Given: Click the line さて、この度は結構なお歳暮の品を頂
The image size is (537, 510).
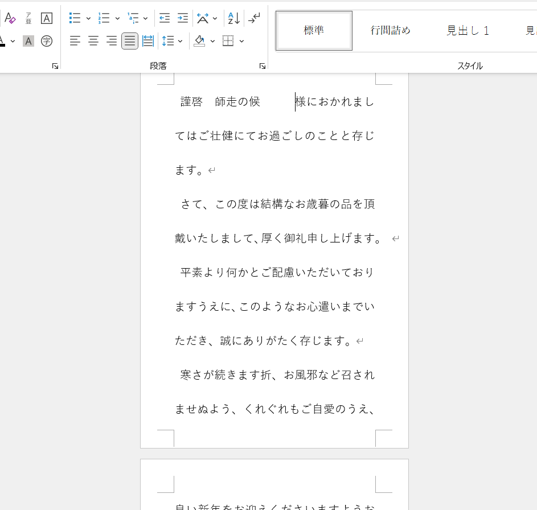Looking at the screenshot, I should 277,204.
